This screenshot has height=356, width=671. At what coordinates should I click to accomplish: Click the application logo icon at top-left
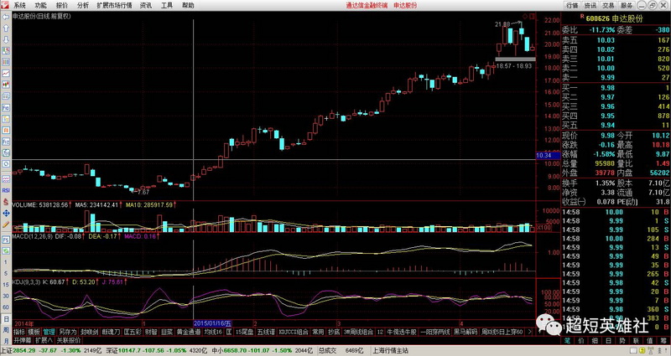(5, 4)
